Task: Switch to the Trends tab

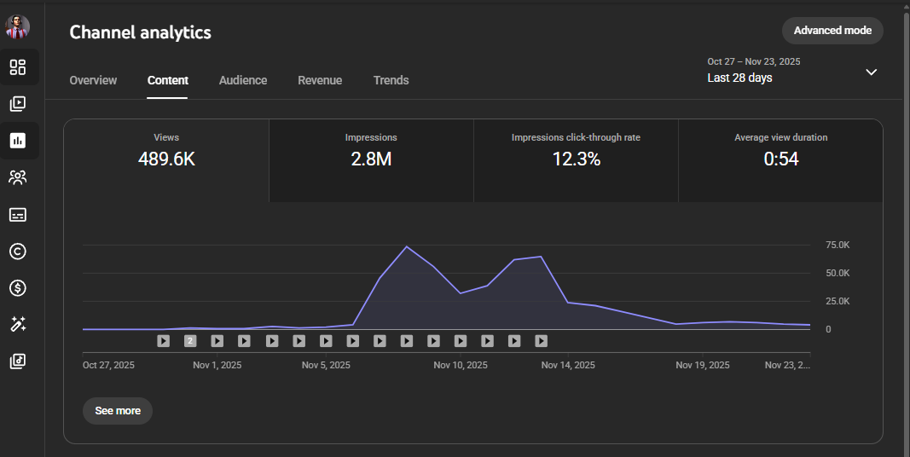Action: pos(391,80)
